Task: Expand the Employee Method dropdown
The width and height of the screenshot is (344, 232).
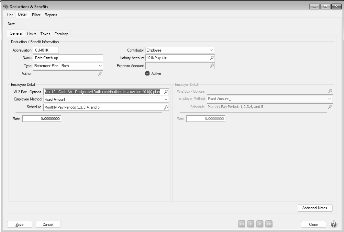Action: 166,99
